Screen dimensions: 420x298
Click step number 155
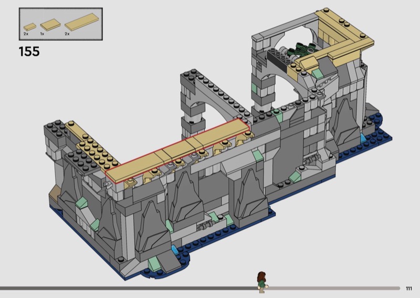[29, 51]
